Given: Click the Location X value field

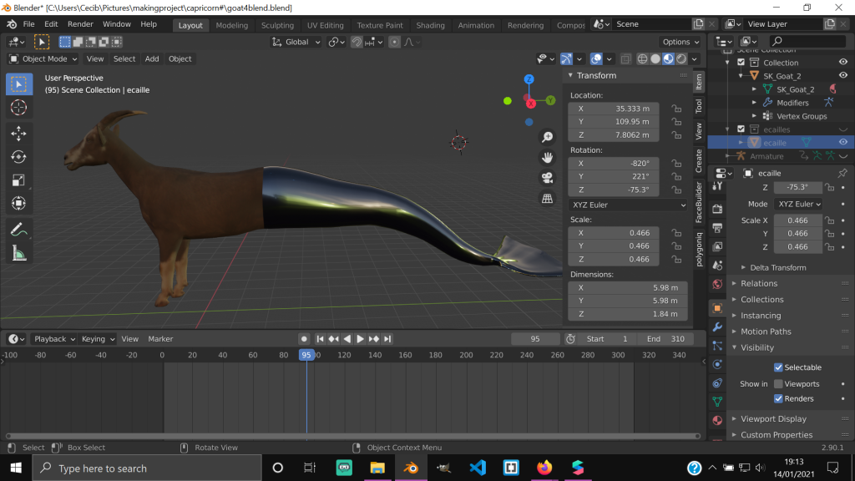Looking at the screenshot, I should coord(614,109).
